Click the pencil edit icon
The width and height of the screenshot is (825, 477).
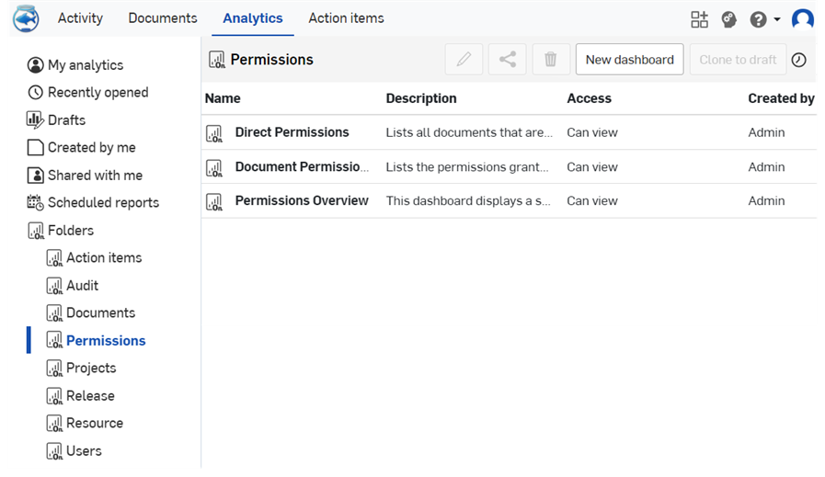click(464, 60)
